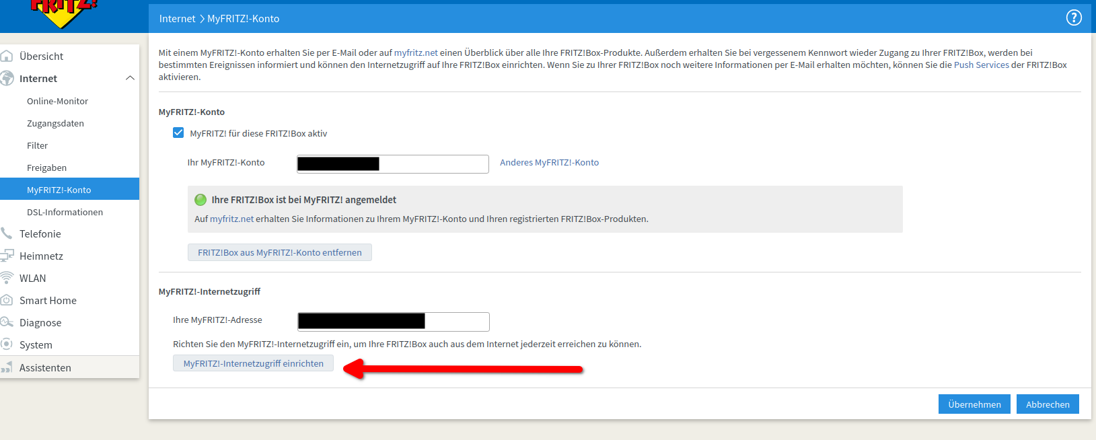
Task: Collapse the Internet menu chevron
Action: (x=130, y=78)
